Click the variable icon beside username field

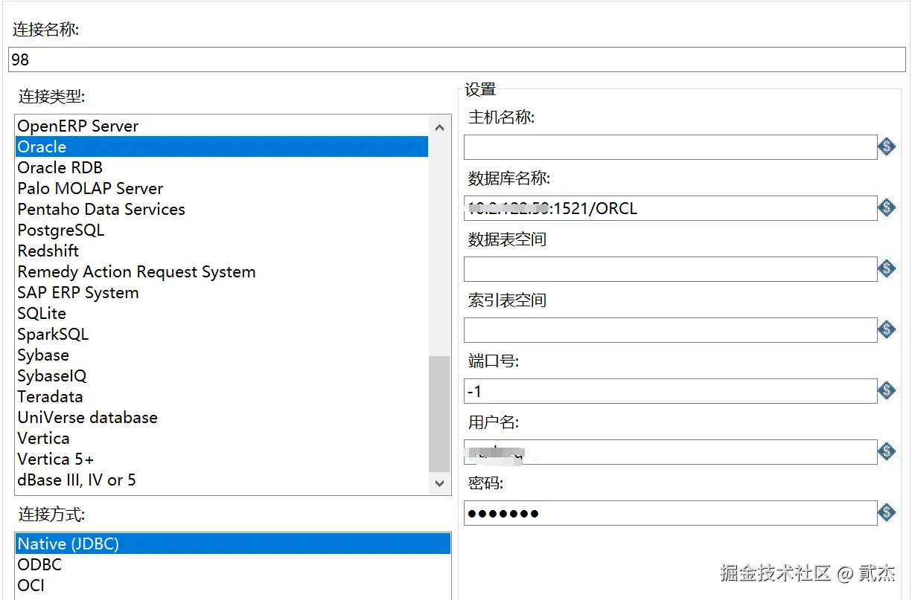(x=887, y=451)
